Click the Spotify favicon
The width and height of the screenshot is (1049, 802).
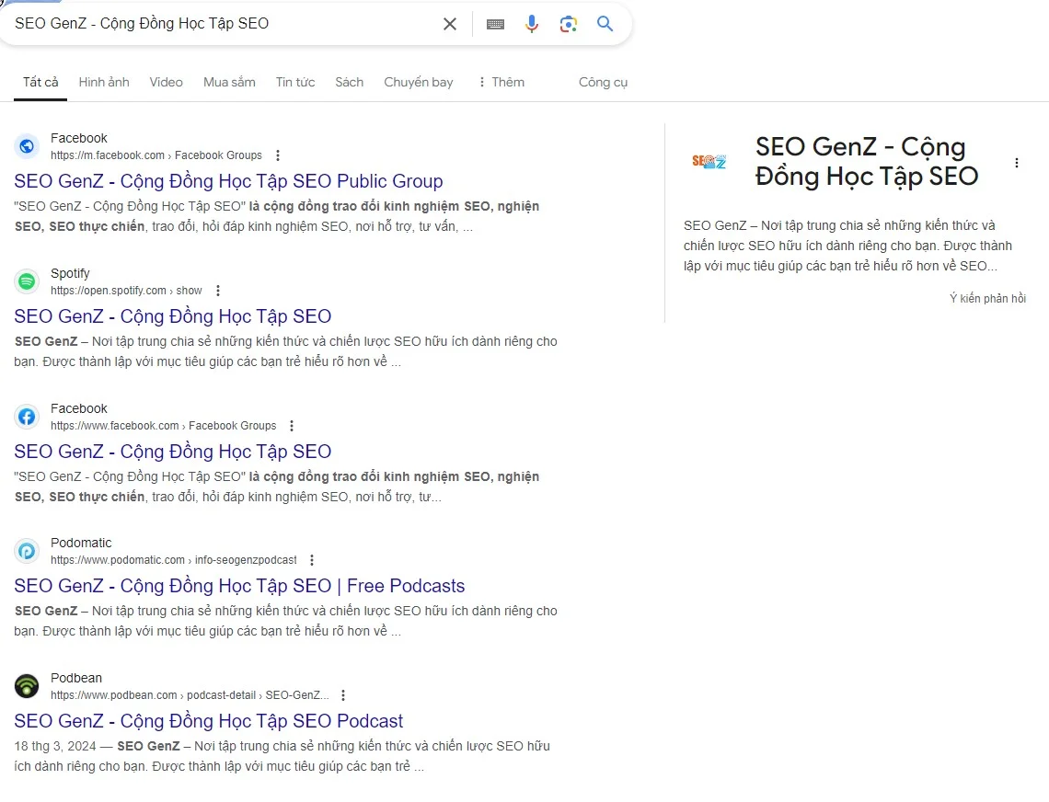pos(27,281)
